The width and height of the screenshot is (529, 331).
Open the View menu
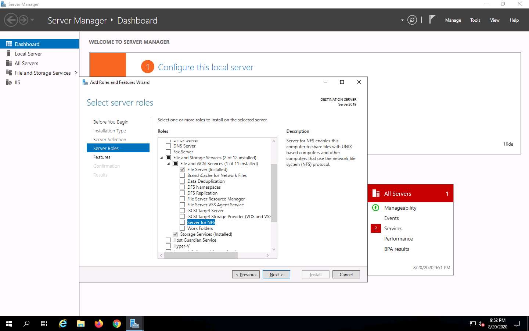tap(494, 20)
